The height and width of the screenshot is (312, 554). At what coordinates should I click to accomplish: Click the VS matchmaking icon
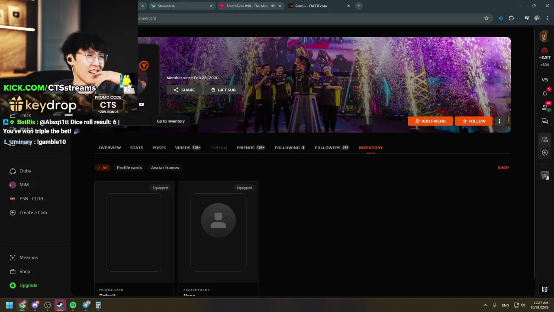point(545,80)
